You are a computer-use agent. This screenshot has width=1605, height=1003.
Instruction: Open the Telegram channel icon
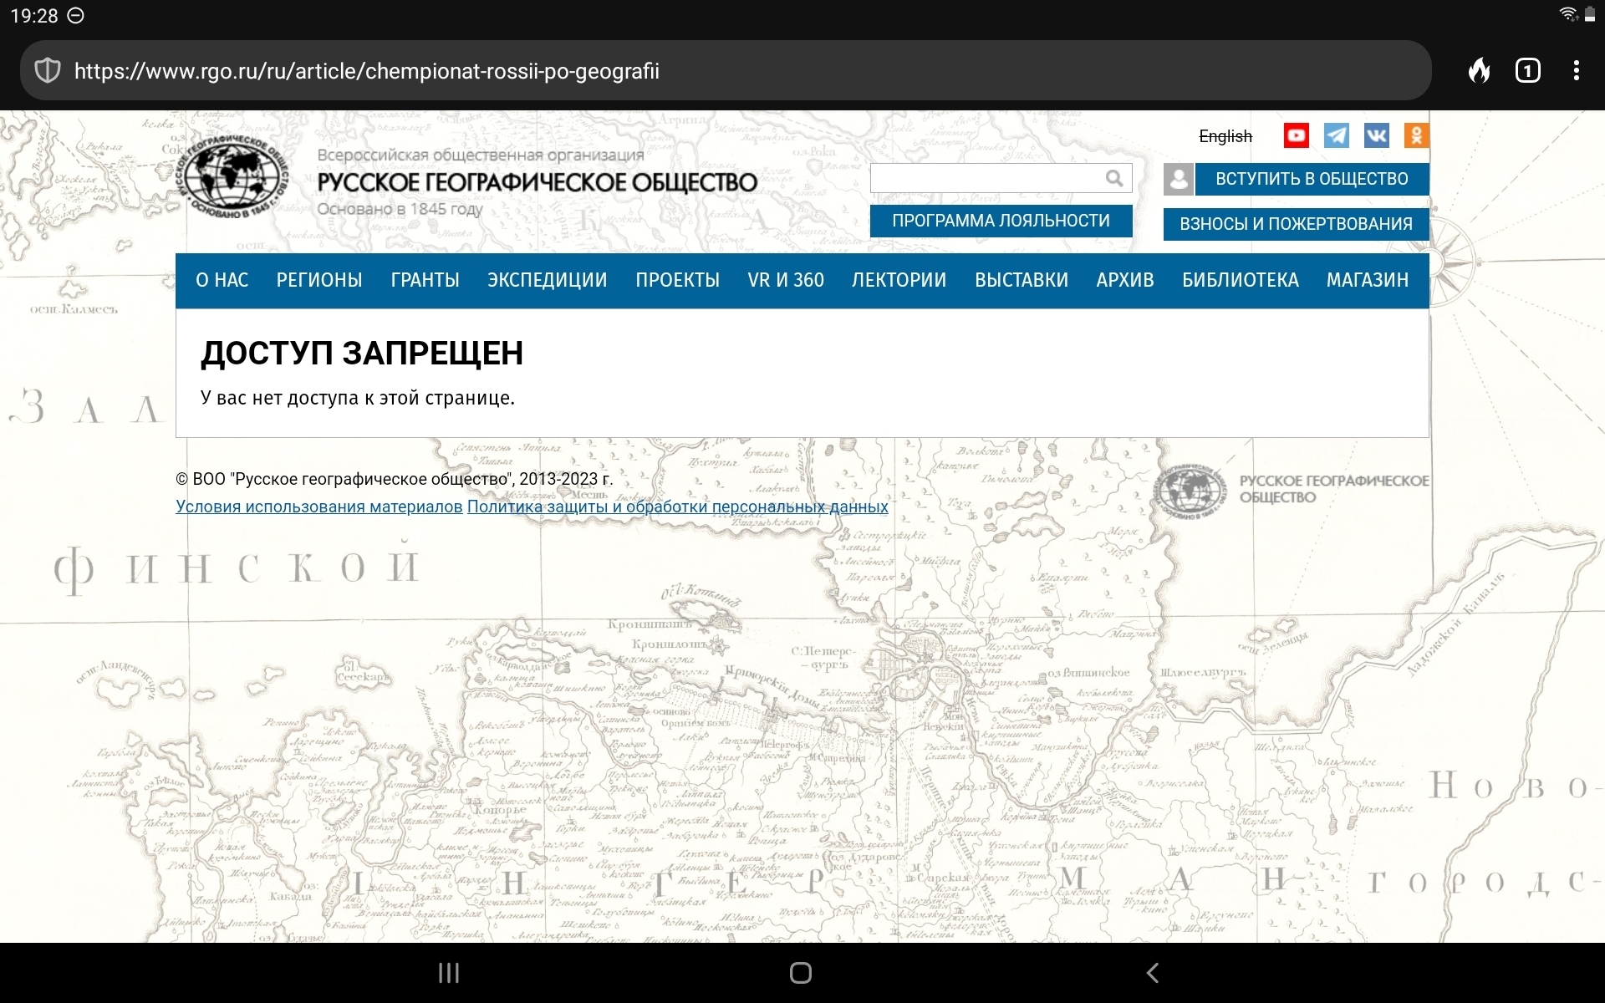[x=1336, y=135]
